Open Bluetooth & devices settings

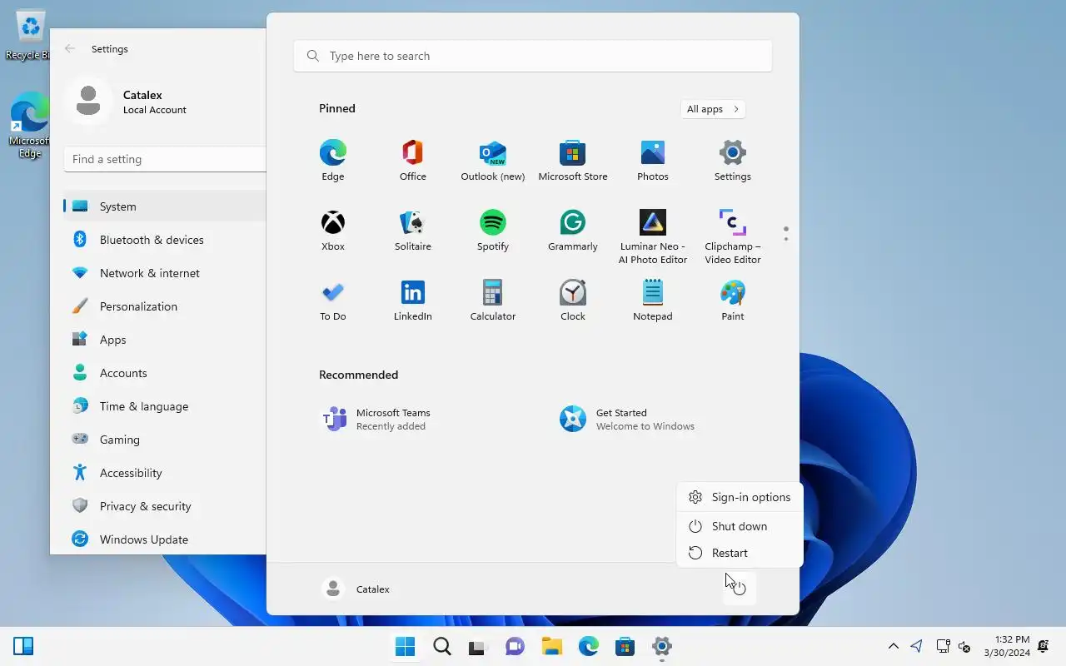click(x=165, y=240)
